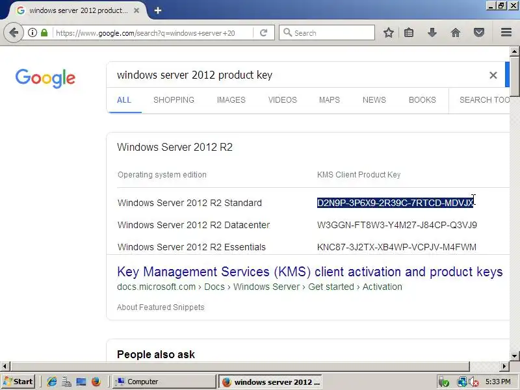Switch to the IMAGES results tab
This screenshot has width=520, height=390.
[x=231, y=100]
